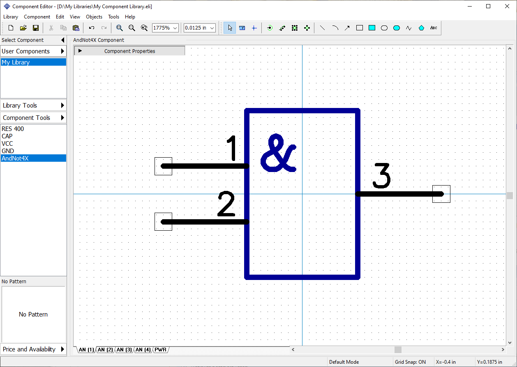The width and height of the screenshot is (517, 367).
Task: Select pin 3 end square on canvas
Action: [441, 194]
